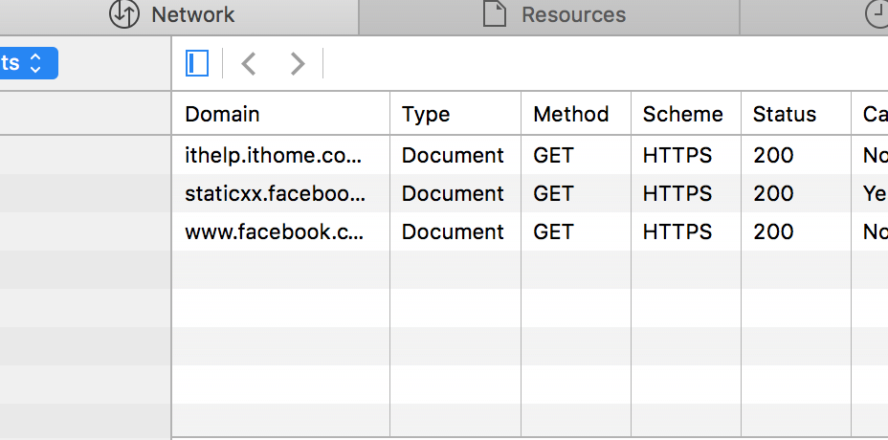
Task: Sort by Method column header
Action: point(571,115)
